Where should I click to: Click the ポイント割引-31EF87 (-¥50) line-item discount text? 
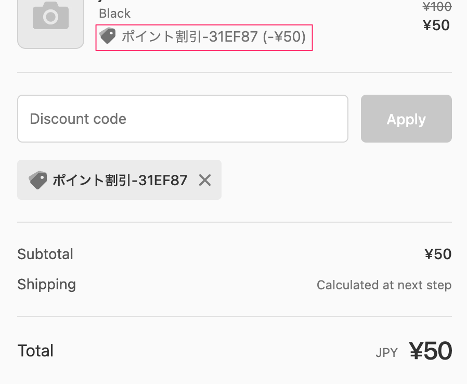[x=213, y=37]
